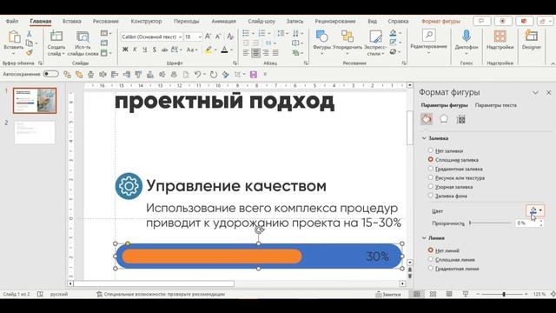The height and width of the screenshot is (313, 556).
Task: Justify text in paragraph group
Action: tap(275, 53)
